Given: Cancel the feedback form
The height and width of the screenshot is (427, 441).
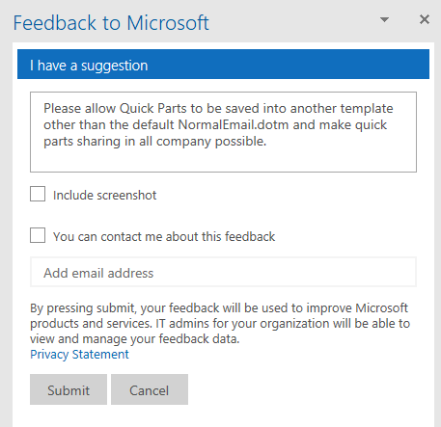Looking at the screenshot, I should click(x=150, y=389).
